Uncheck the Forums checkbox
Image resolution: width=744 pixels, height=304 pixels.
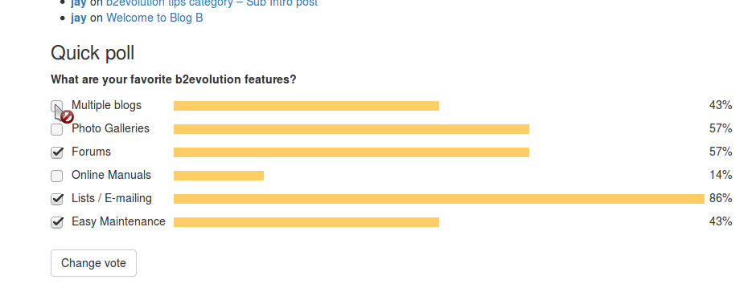pos(56,152)
